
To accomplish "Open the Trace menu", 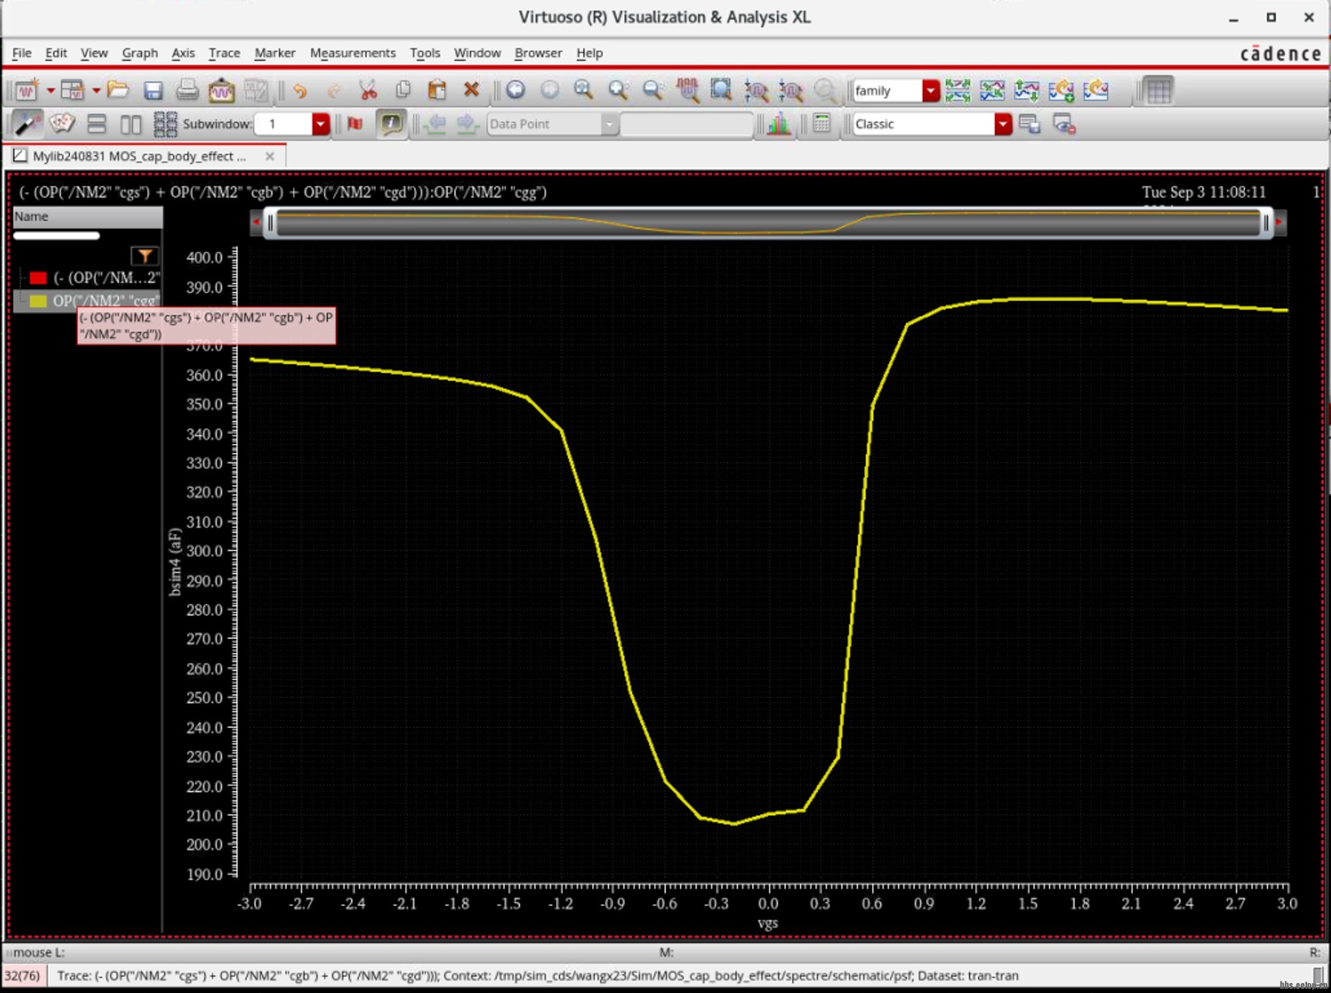I will pyautogui.click(x=224, y=53).
